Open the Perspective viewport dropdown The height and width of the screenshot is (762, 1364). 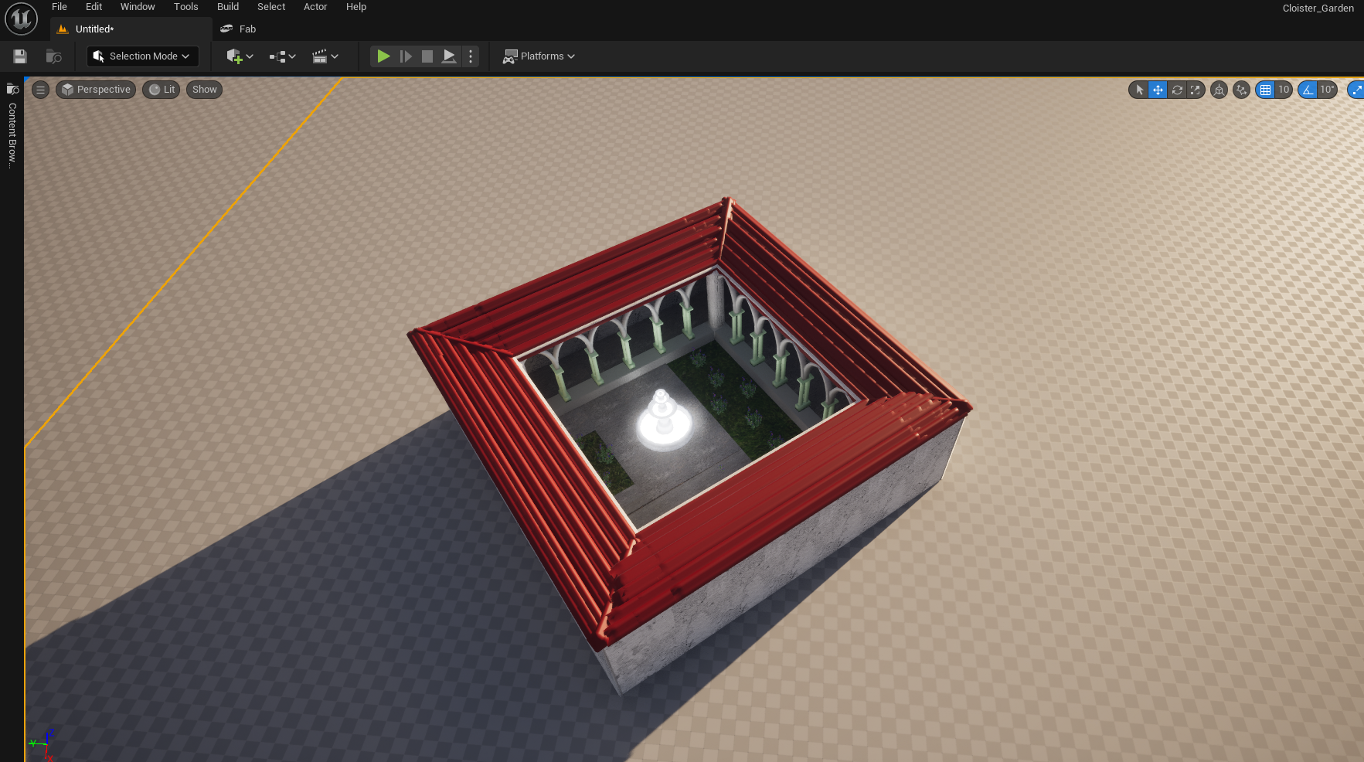95,89
